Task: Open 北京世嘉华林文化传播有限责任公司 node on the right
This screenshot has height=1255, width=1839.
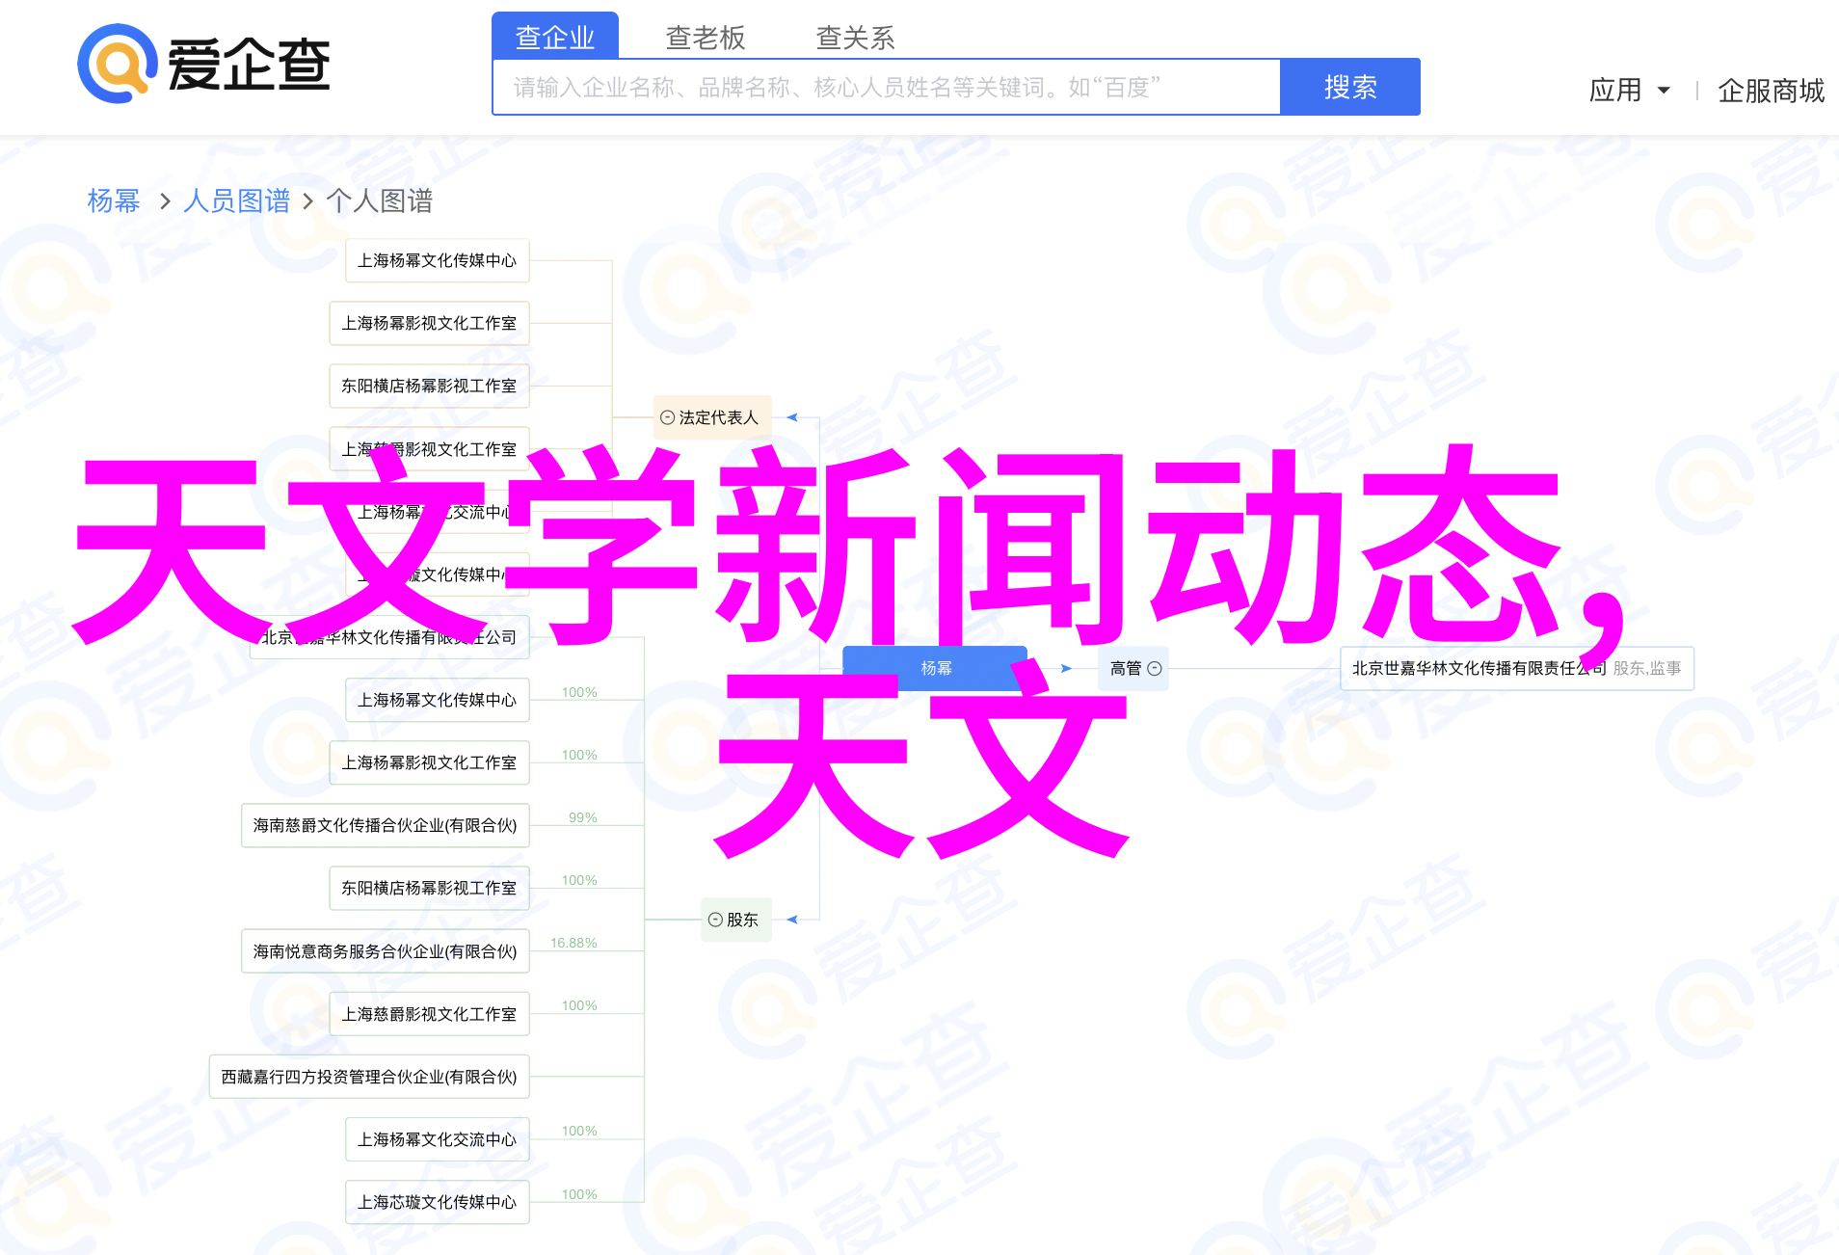Action: pyautogui.click(x=1517, y=668)
